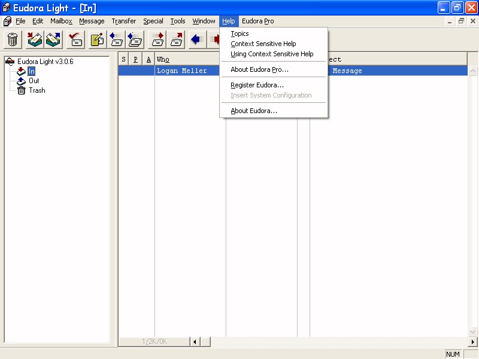The image size is (479, 359).
Task: Click the vertical scrollbar up arrow
Action: point(472,71)
